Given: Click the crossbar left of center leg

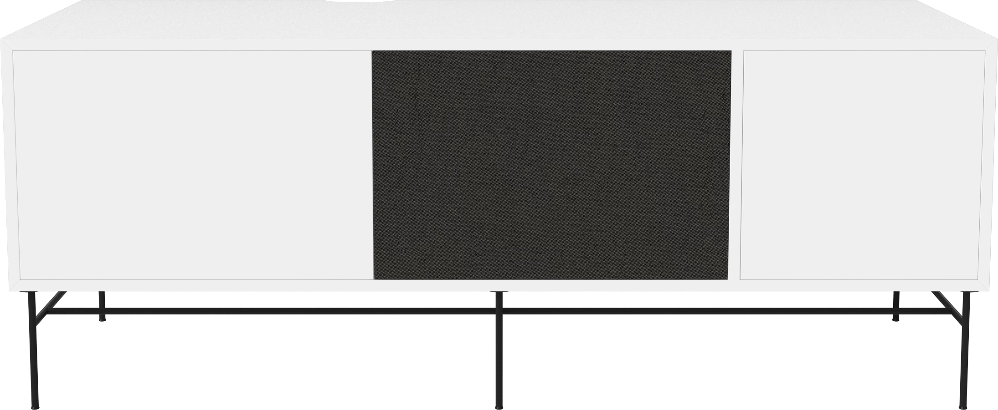Looking at the screenshot, I should [273, 312].
